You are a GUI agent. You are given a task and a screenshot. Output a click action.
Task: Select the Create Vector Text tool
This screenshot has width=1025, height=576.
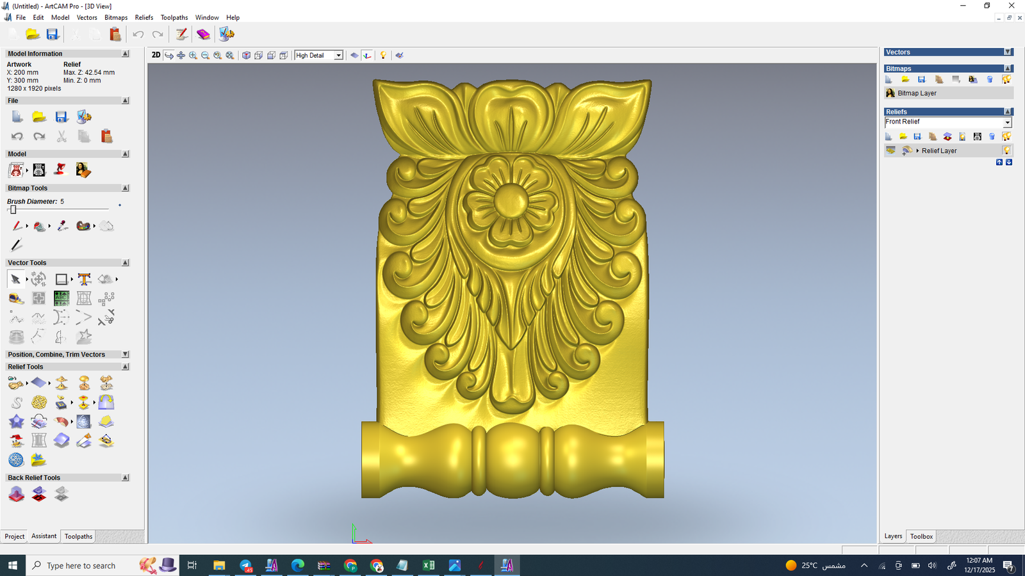click(84, 279)
